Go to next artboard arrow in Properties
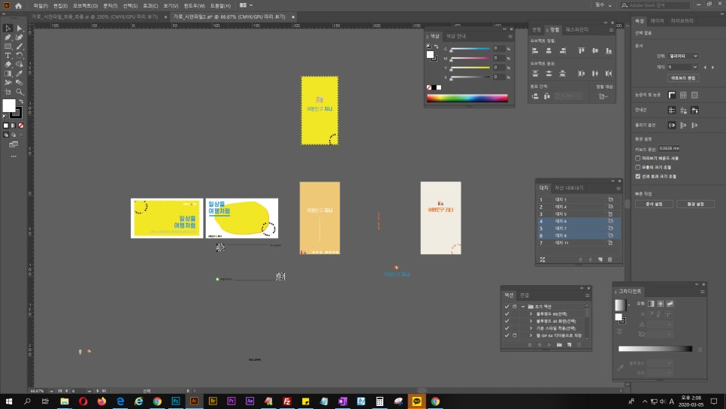Image resolution: width=726 pixels, height=409 pixels. (x=712, y=67)
